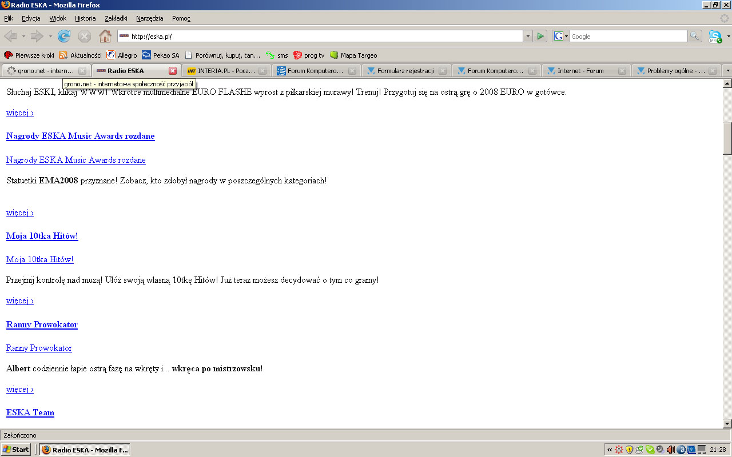
Task: Open the Pekao SA bookmark
Action: click(161, 55)
